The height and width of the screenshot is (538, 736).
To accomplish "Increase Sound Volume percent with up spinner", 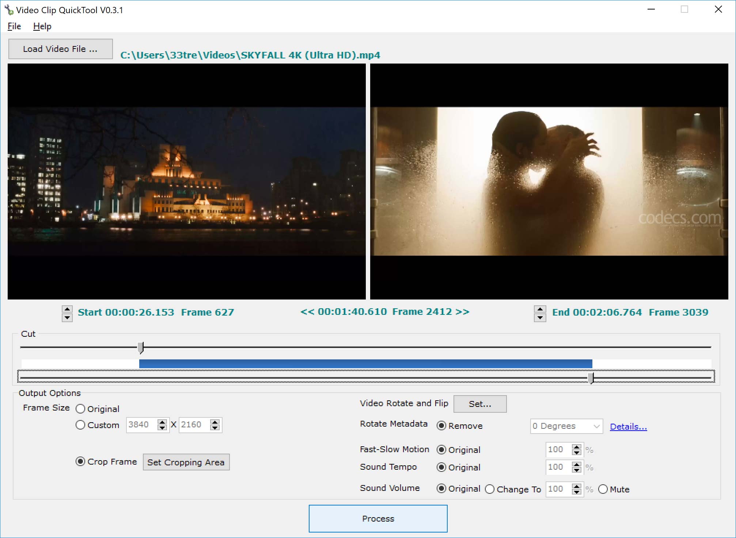I will coord(577,486).
